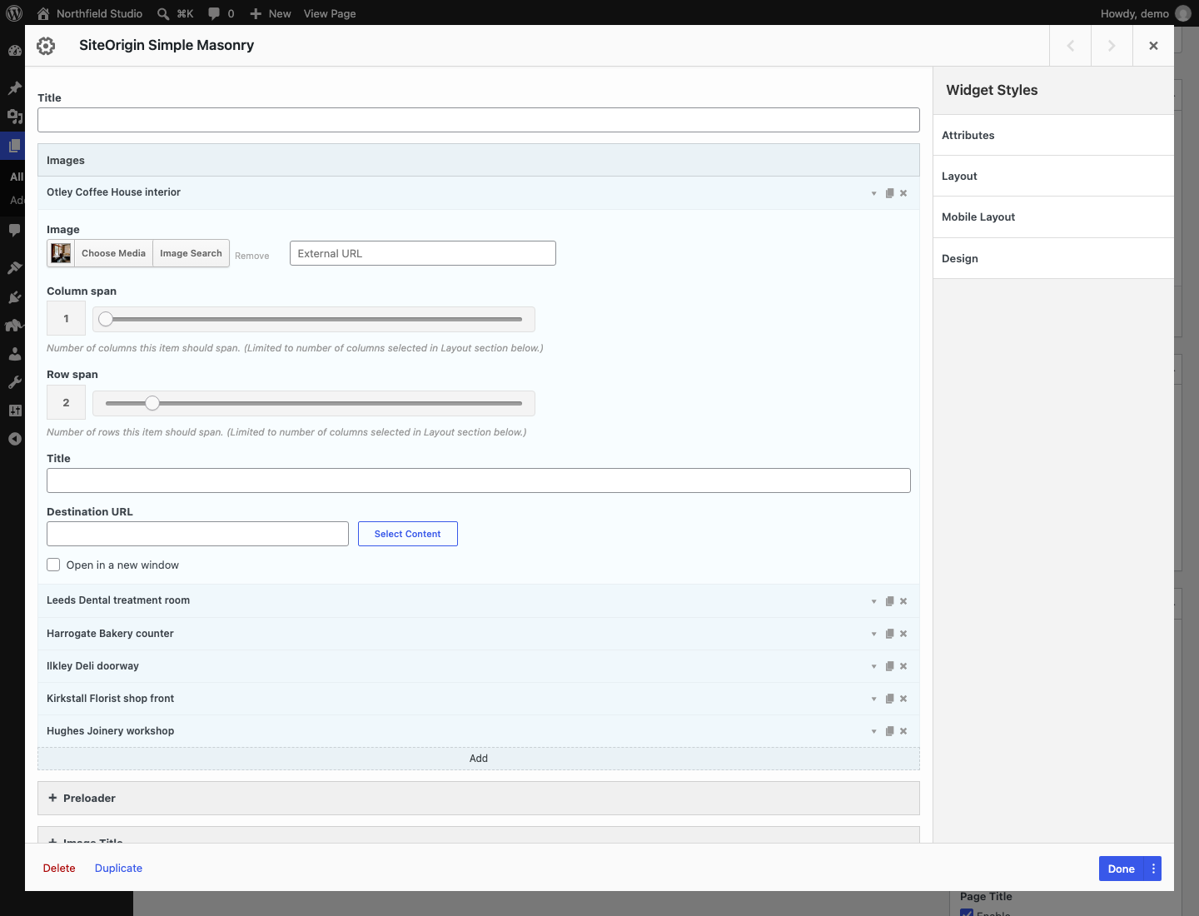Click Done to save the widget

[x=1122, y=869]
